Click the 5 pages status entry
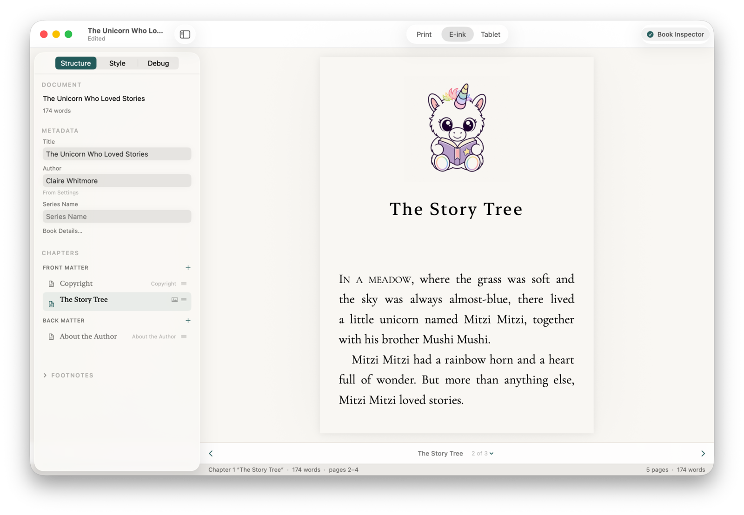Screen dimensions: 744x515 (x=657, y=470)
